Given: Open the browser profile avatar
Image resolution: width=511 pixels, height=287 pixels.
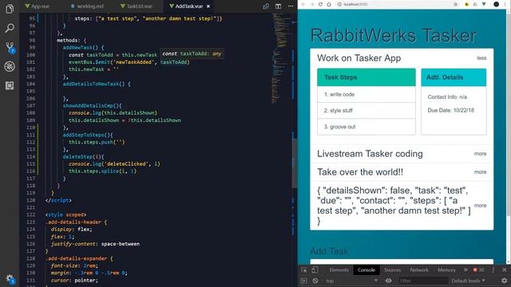Looking at the screenshot, I should (496, 4).
